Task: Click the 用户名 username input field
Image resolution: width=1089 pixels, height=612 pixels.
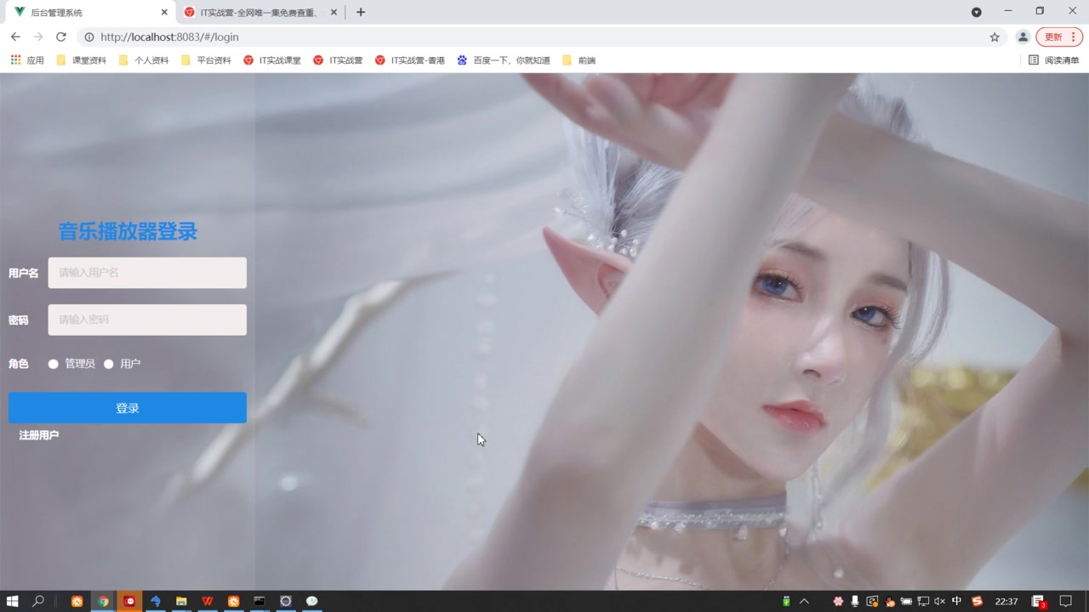Action: [x=147, y=273]
